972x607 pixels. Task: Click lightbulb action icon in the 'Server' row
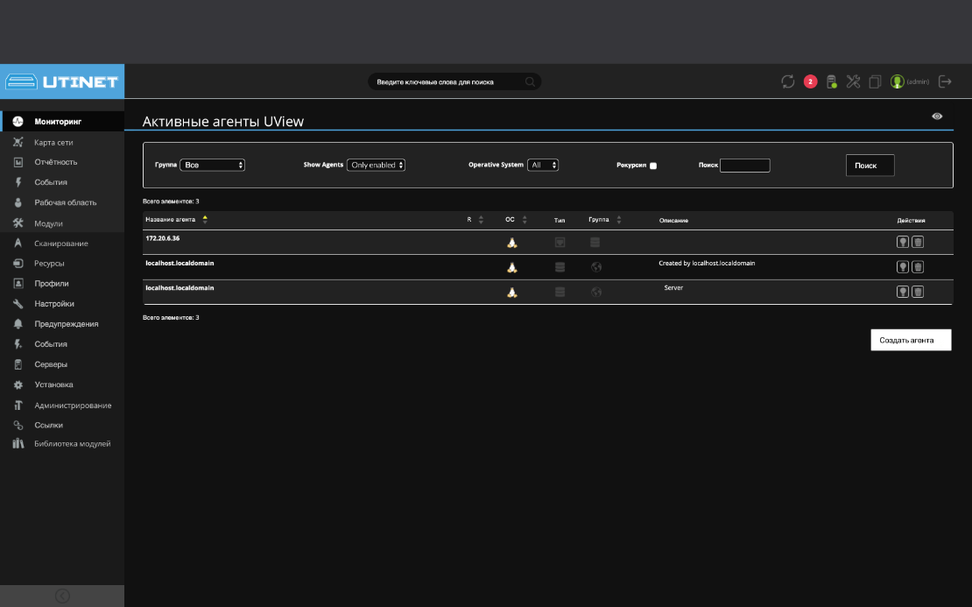click(x=903, y=292)
